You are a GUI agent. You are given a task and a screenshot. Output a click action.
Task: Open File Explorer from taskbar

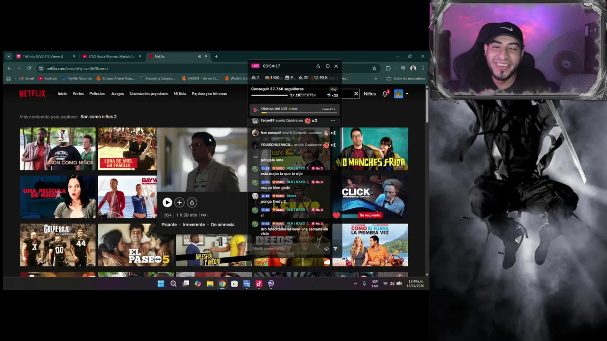point(210,284)
